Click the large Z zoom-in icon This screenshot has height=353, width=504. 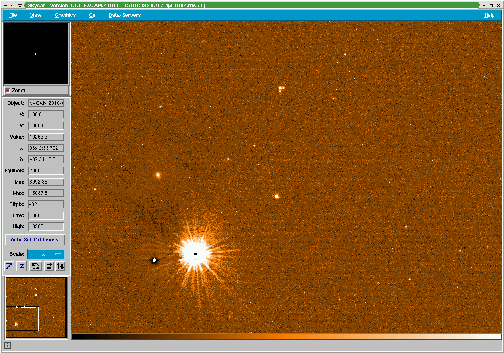point(9,266)
